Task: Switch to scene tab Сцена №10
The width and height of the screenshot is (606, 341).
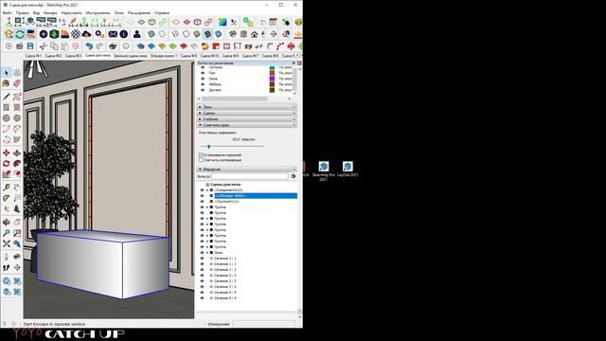Action: click(x=209, y=56)
